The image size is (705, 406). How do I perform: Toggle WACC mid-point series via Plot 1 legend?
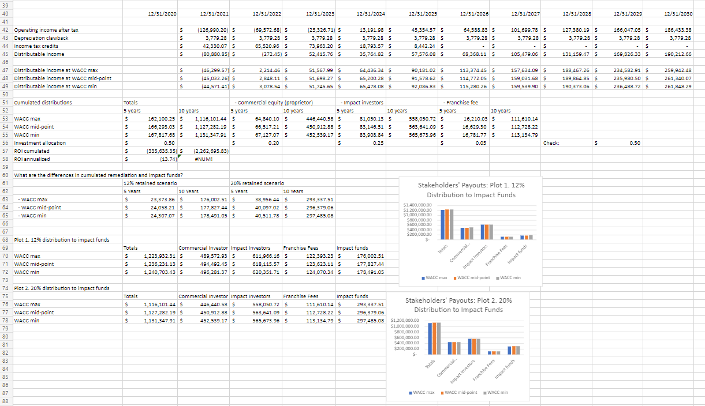point(455,278)
